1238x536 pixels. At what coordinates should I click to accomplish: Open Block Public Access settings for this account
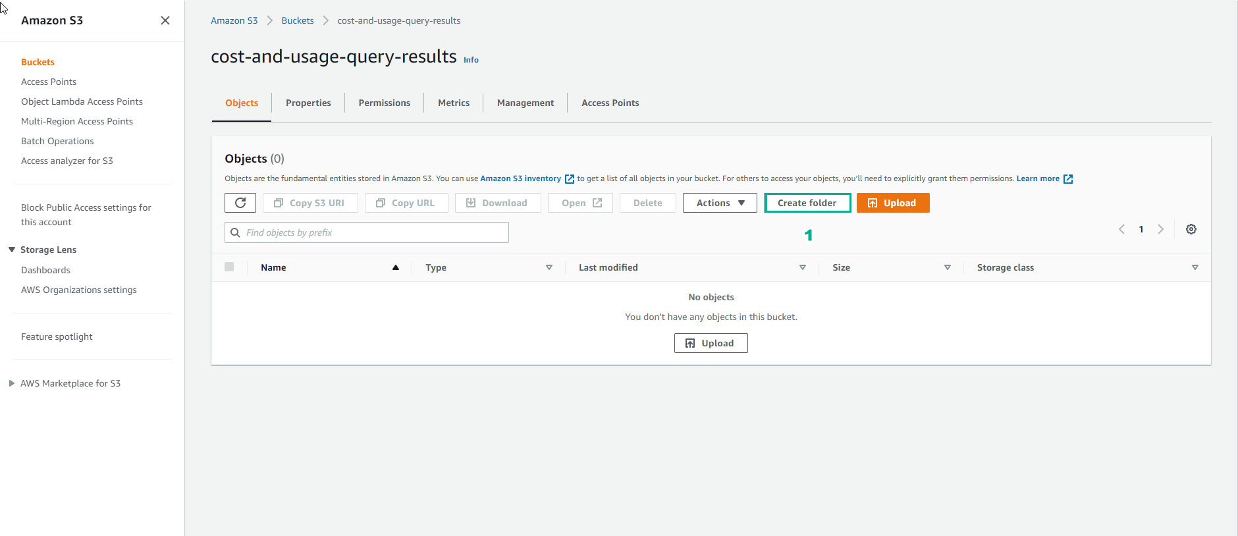(x=86, y=215)
